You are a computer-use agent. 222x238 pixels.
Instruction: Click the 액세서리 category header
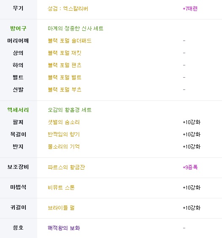tap(18, 110)
